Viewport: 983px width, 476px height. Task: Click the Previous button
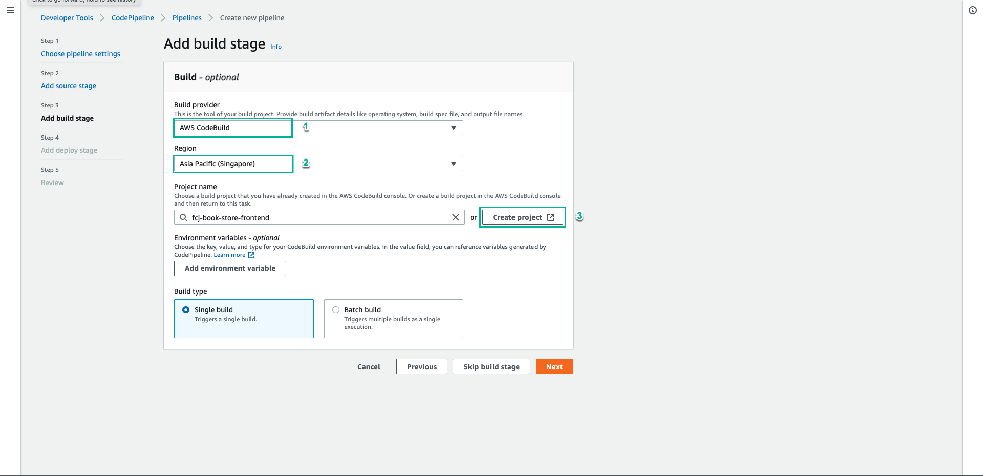coord(422,367)
